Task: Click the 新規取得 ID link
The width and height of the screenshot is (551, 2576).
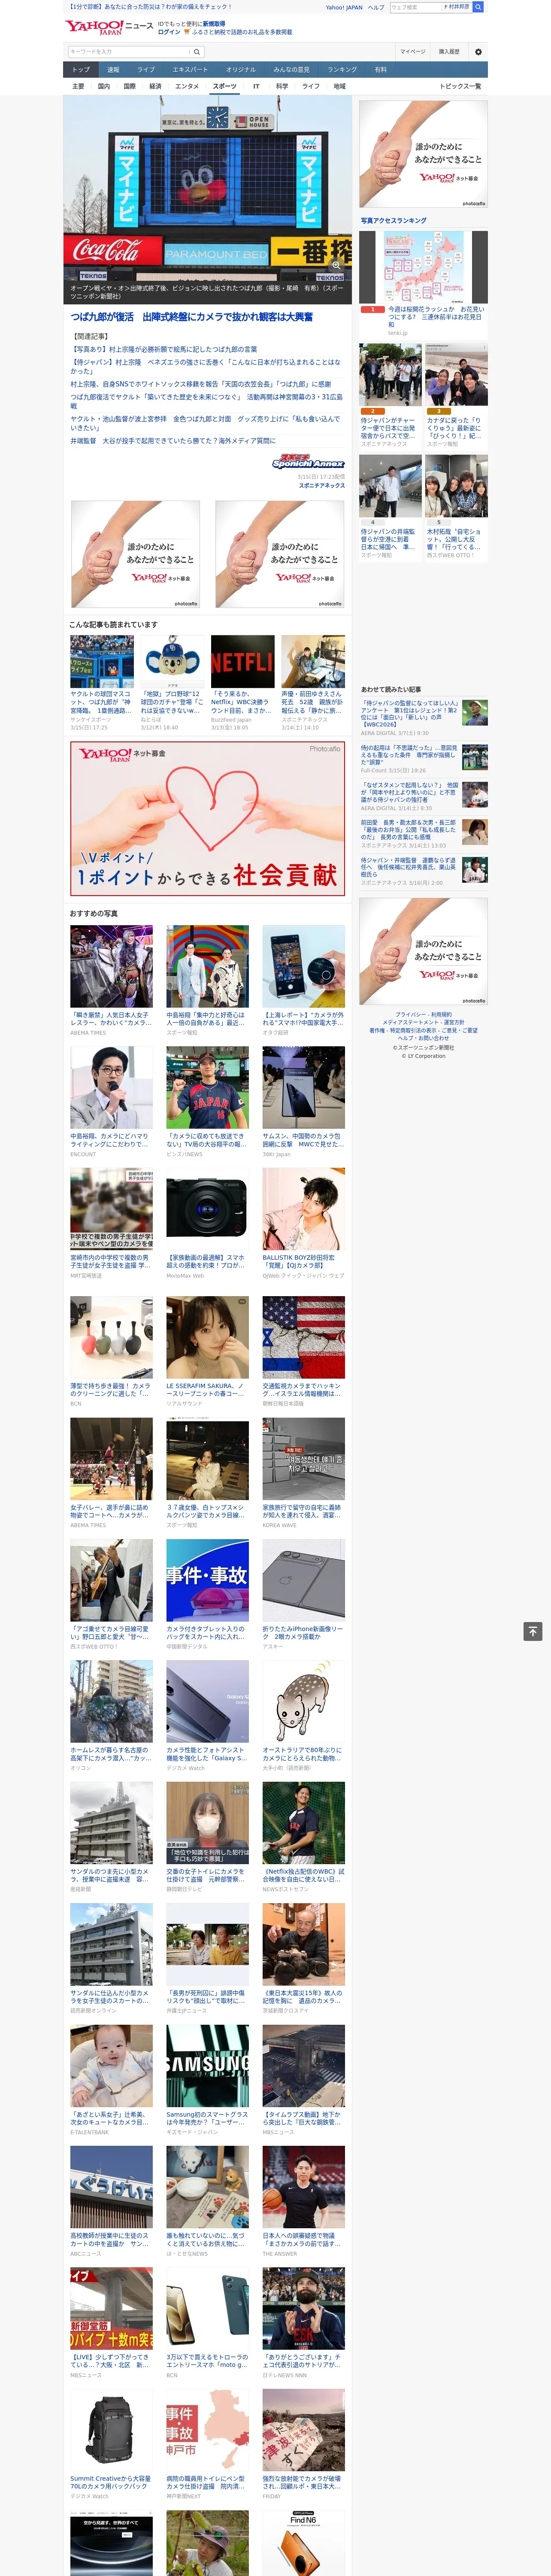Action: (214, 24)
